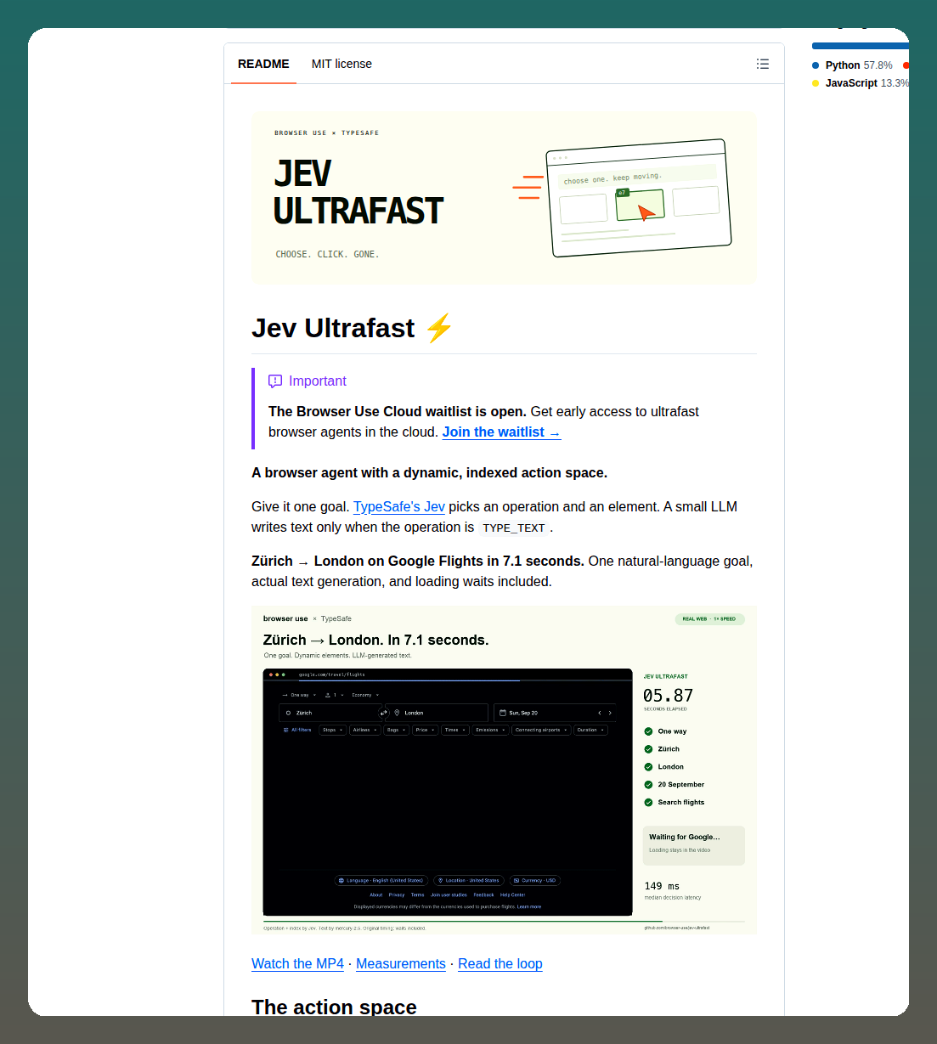Click the REAL WEB 1× SPEED badge in the demo
Image resolution: width=937 pixels, height=1044 pixels.
point(709,618)
